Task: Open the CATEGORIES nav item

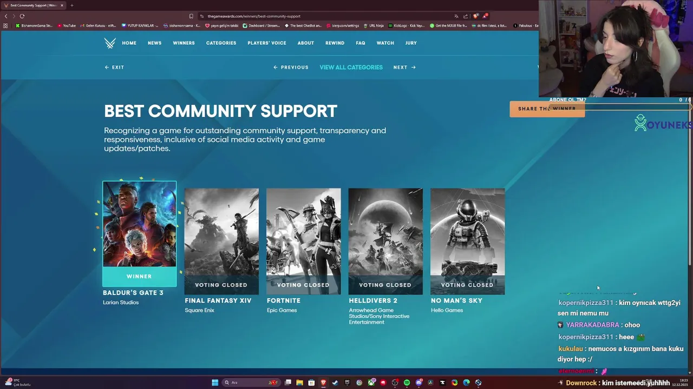Action: coord(221,43)
